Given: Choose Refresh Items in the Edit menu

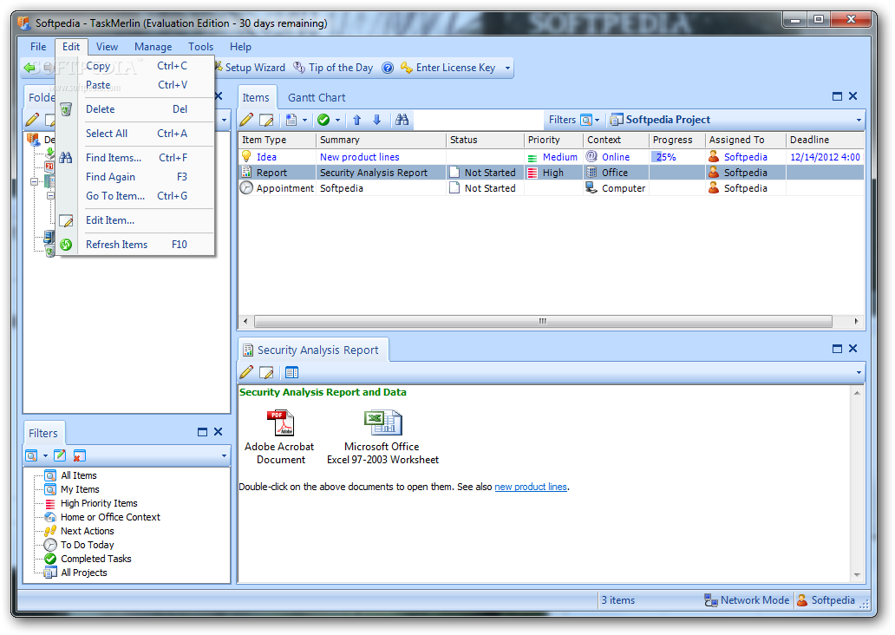Looking at the screenshot, I should 136,245.
